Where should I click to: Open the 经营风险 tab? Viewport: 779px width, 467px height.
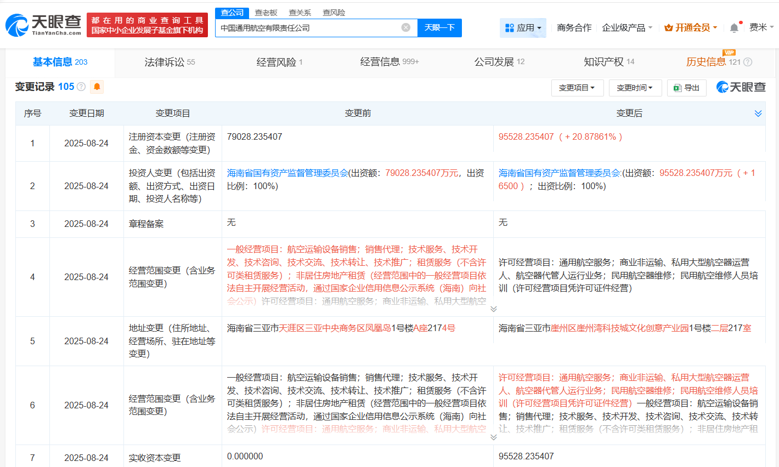click(279, 62)
